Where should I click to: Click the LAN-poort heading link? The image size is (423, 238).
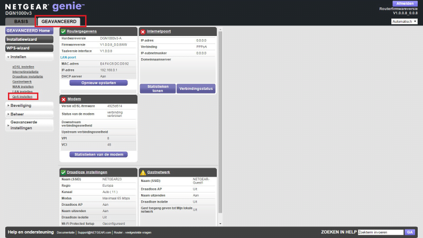[68, 58]
